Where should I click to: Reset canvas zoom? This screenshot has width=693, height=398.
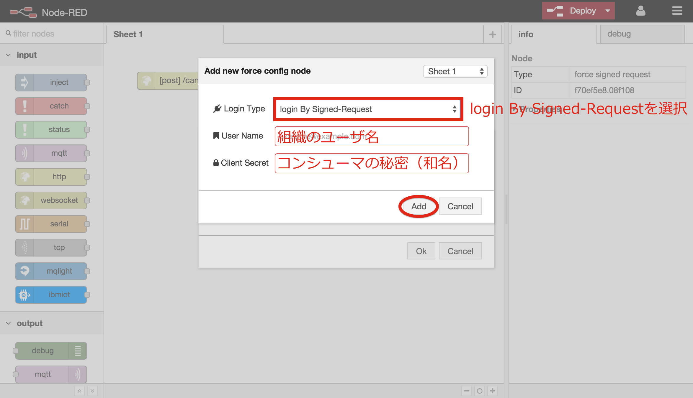(480, 391)
